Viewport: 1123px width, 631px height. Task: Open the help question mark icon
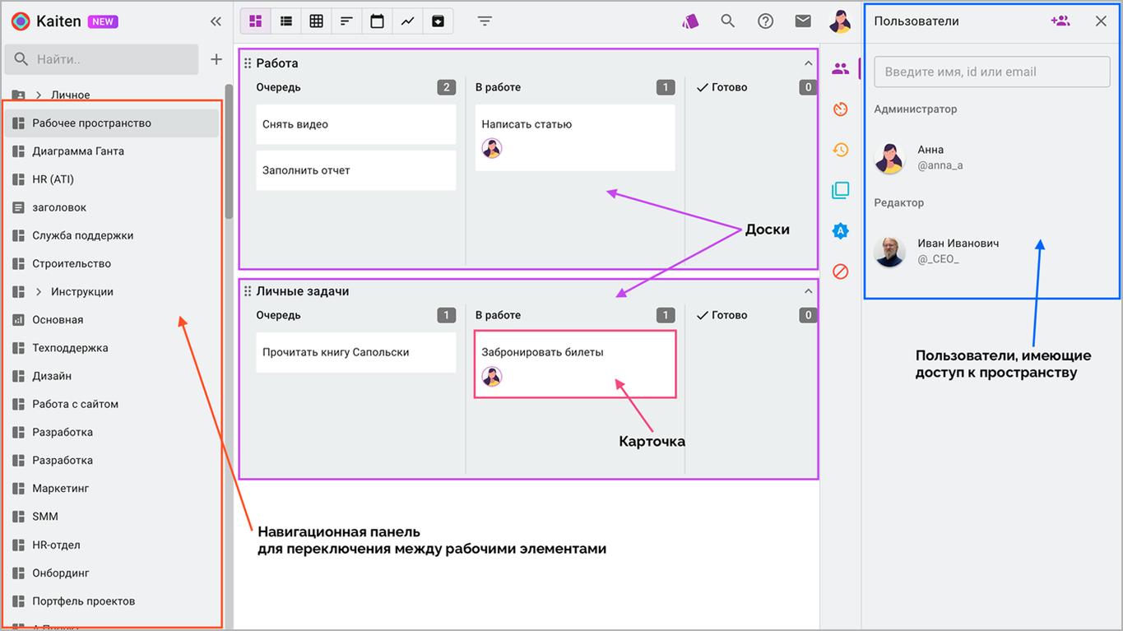coord(765,21)
